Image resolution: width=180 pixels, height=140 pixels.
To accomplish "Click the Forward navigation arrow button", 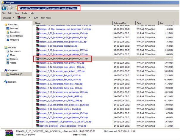I will (x=9, y=8).
